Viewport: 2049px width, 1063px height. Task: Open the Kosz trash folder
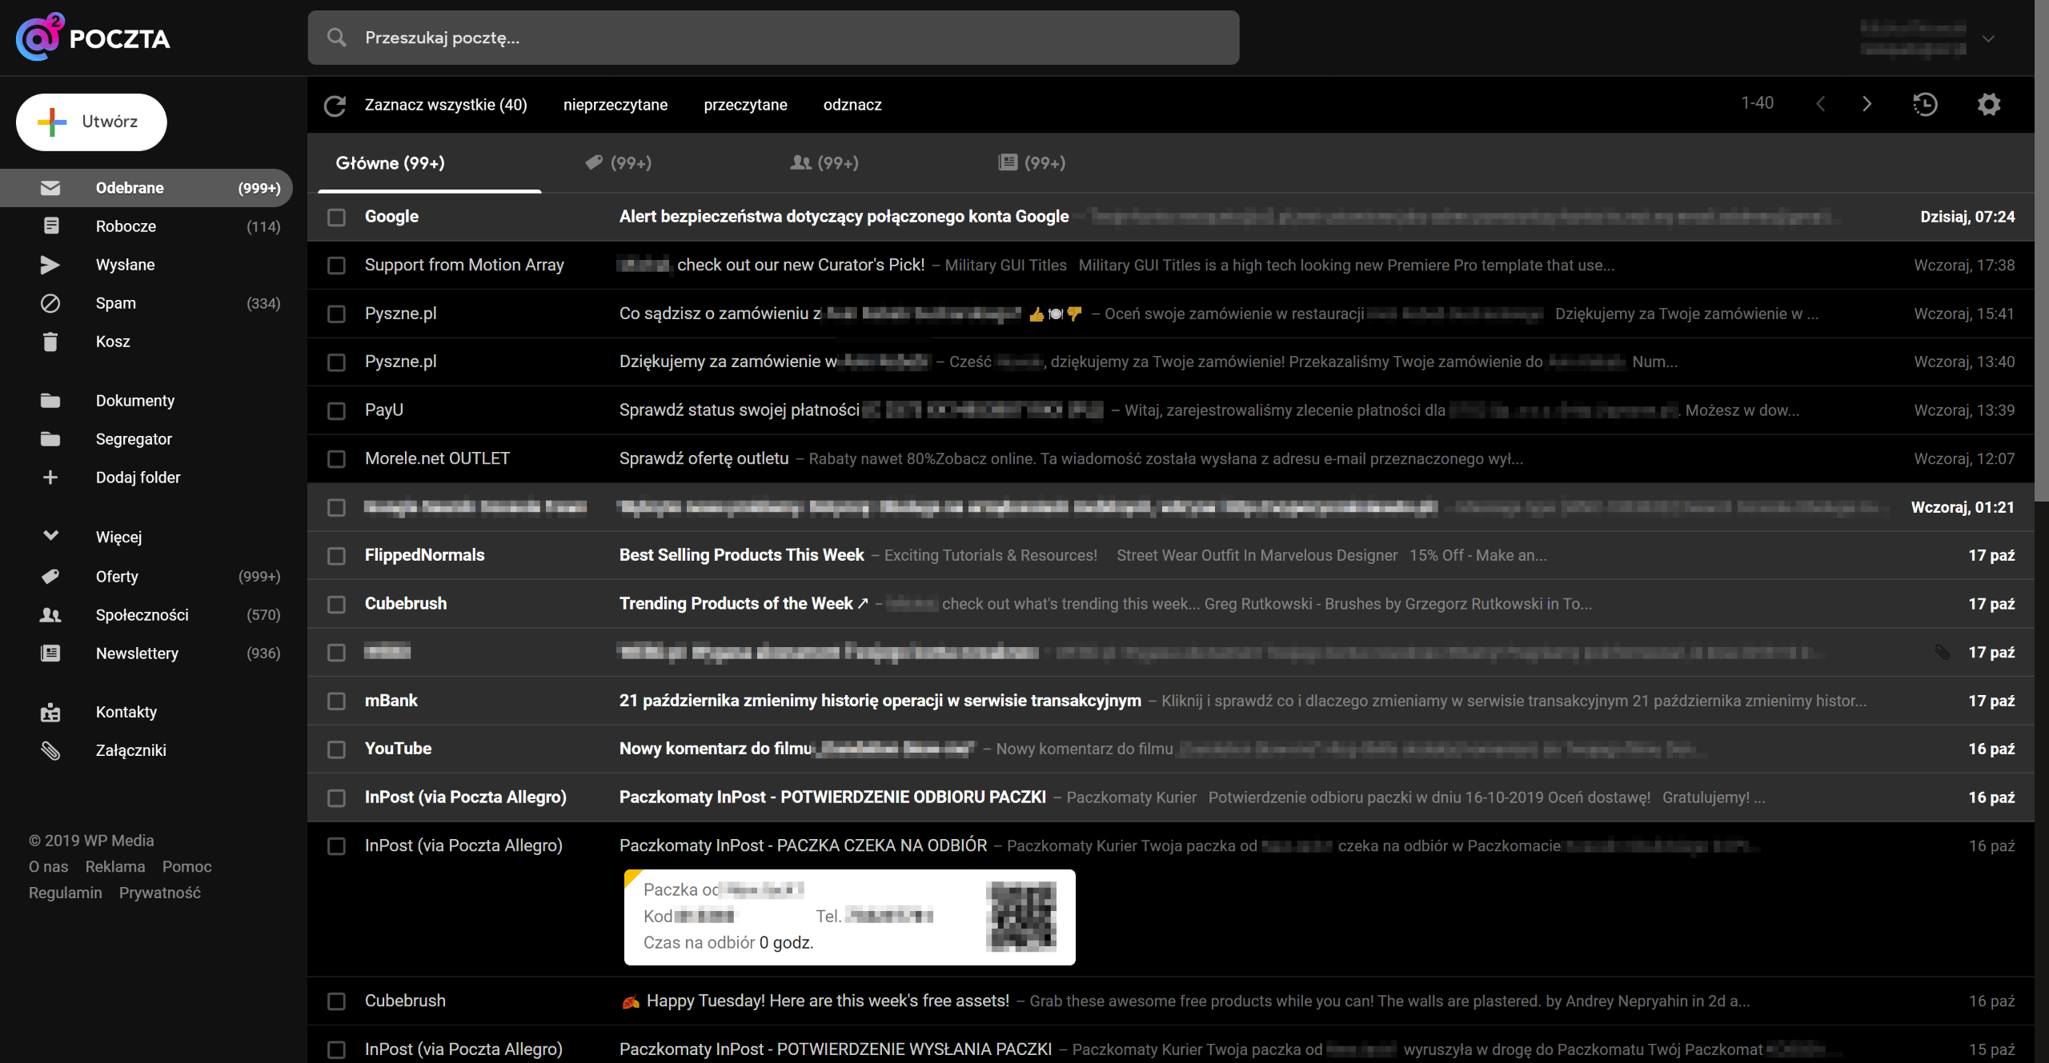(113, 341)
